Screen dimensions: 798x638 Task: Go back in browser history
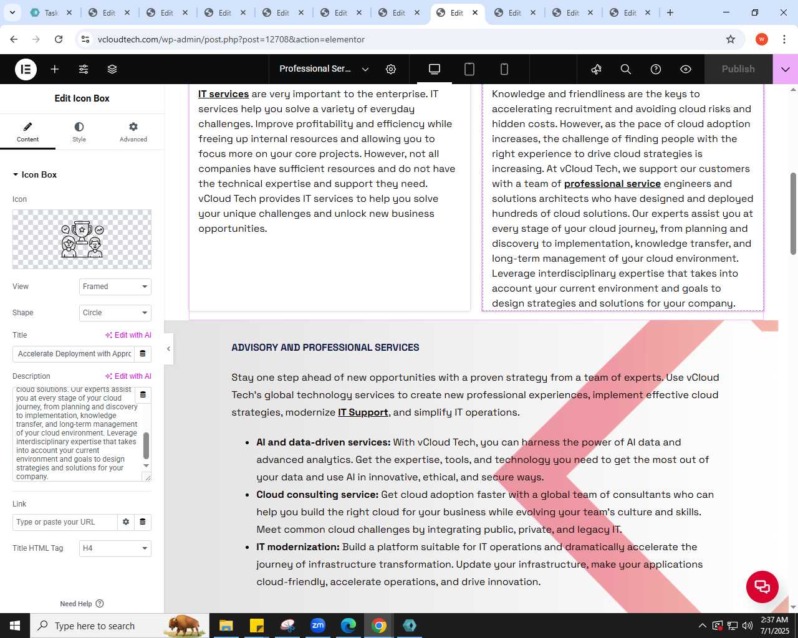(x=14, y=39)
